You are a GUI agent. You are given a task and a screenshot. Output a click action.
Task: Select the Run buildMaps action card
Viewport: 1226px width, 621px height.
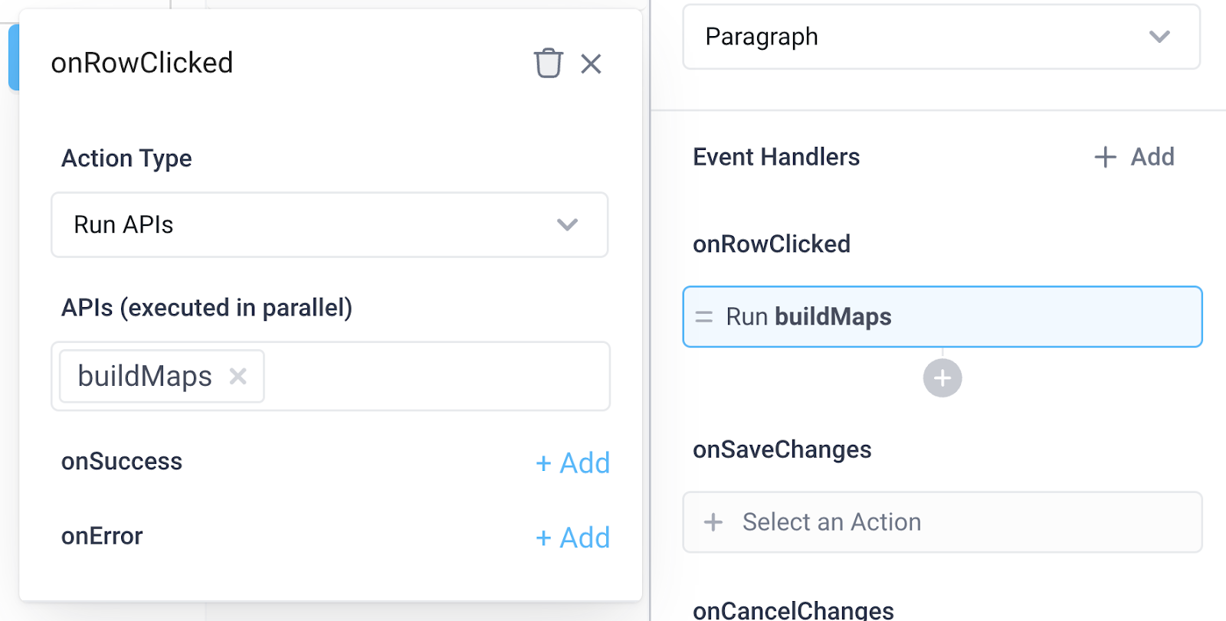click(942, 316)
